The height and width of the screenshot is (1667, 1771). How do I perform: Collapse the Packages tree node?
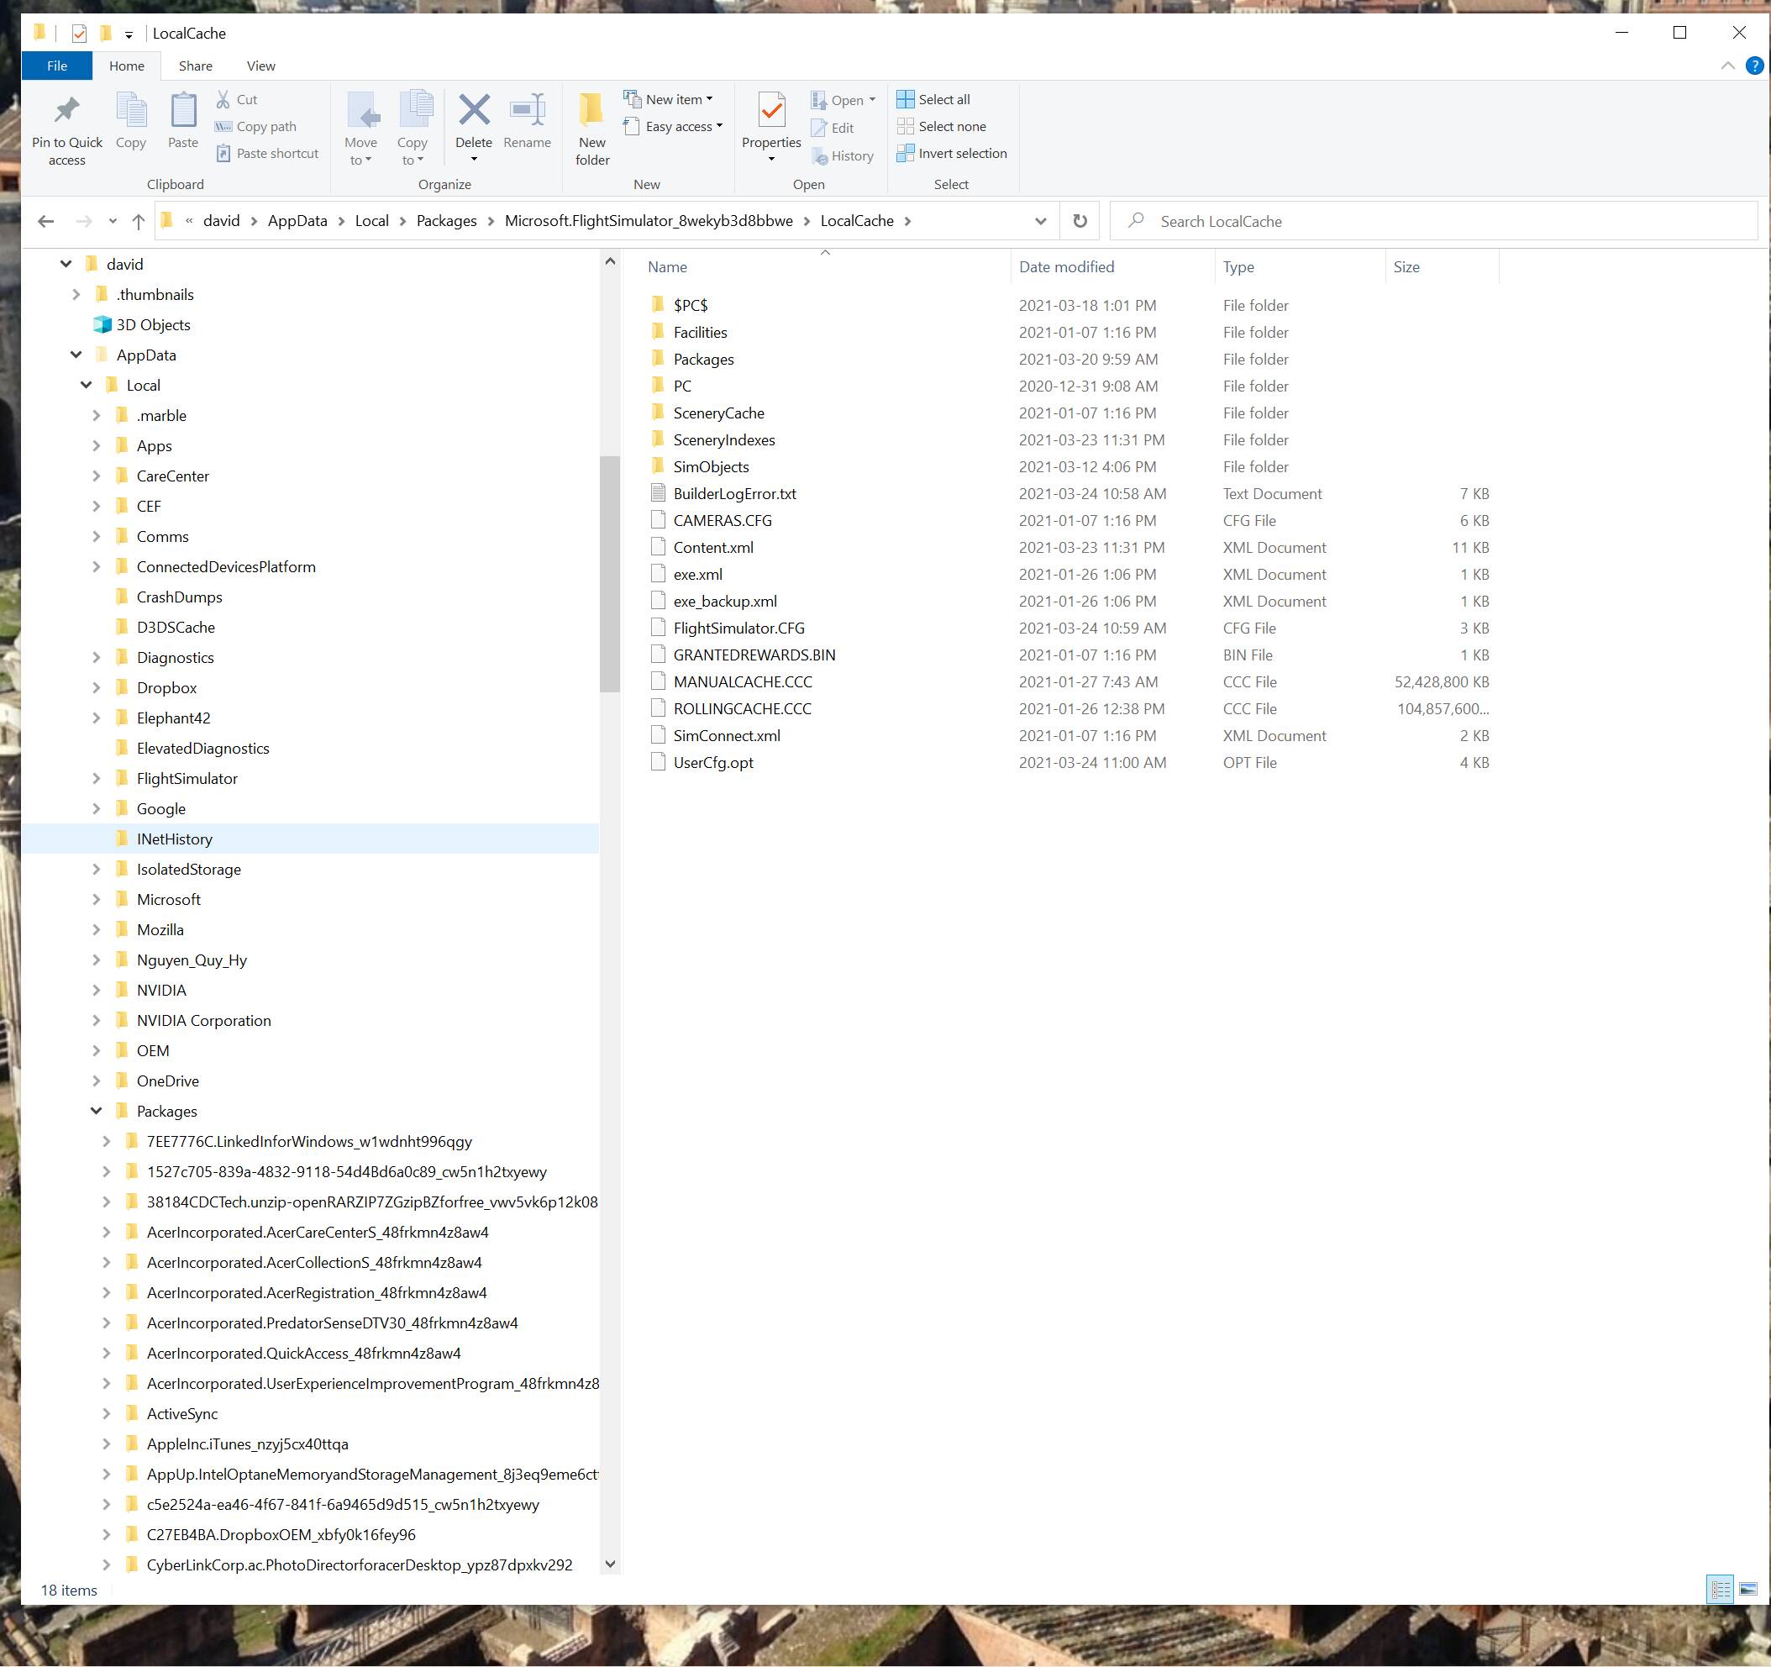97,1111
